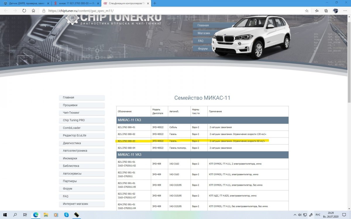Open the Collections icon in Edge toolbar

pos(326,11)
